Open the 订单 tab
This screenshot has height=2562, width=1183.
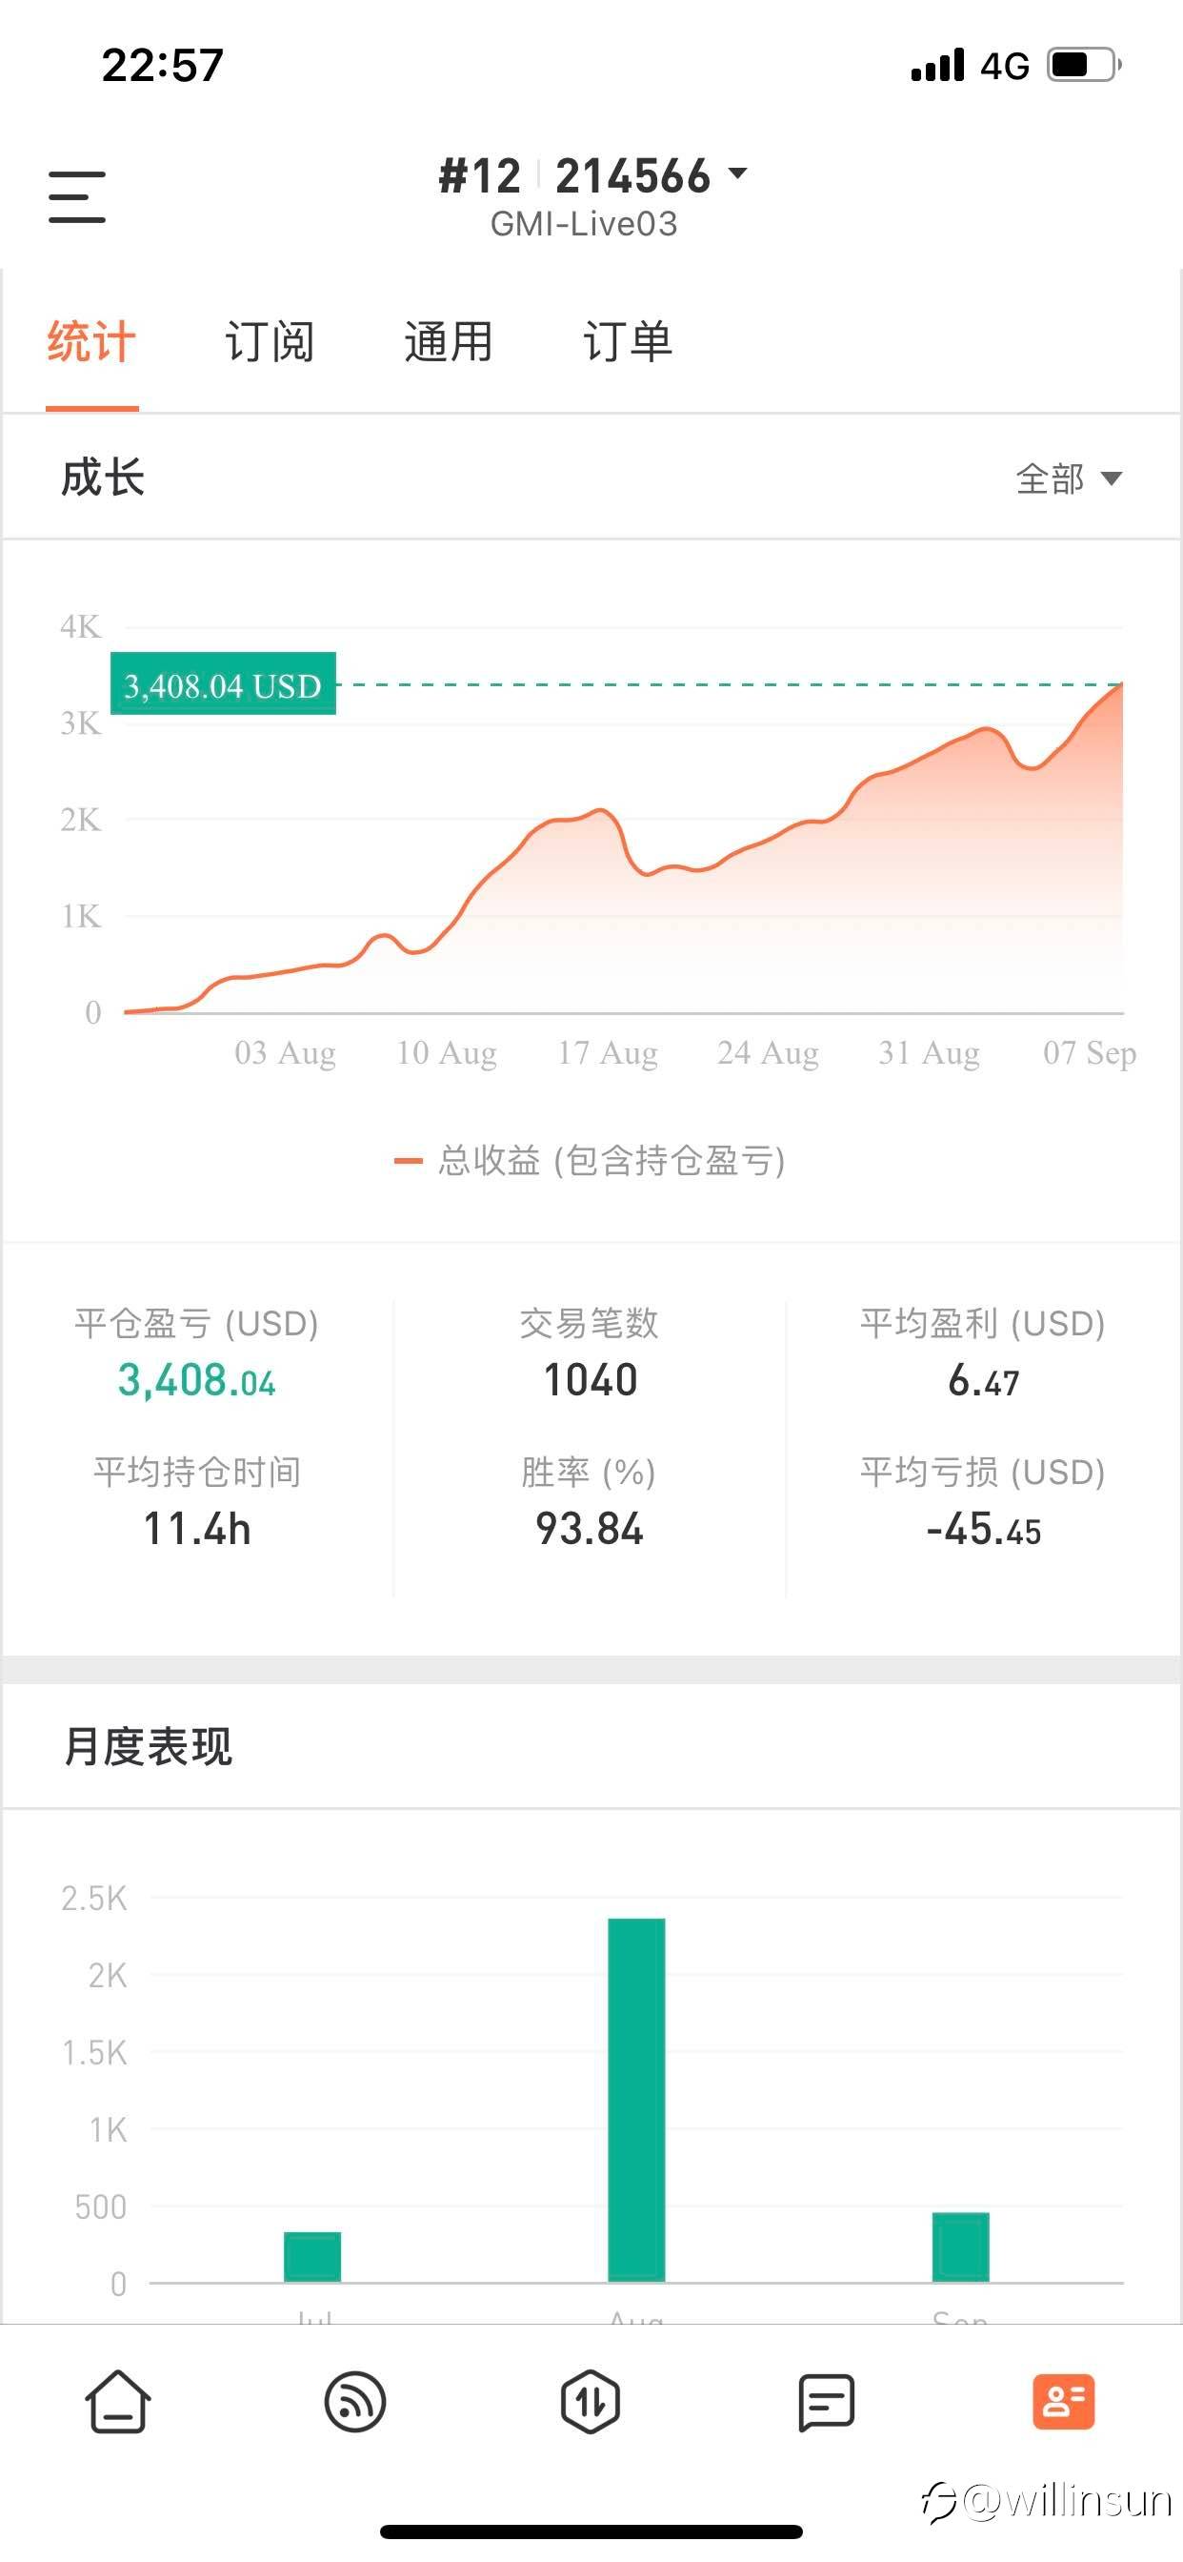[628, 342]
